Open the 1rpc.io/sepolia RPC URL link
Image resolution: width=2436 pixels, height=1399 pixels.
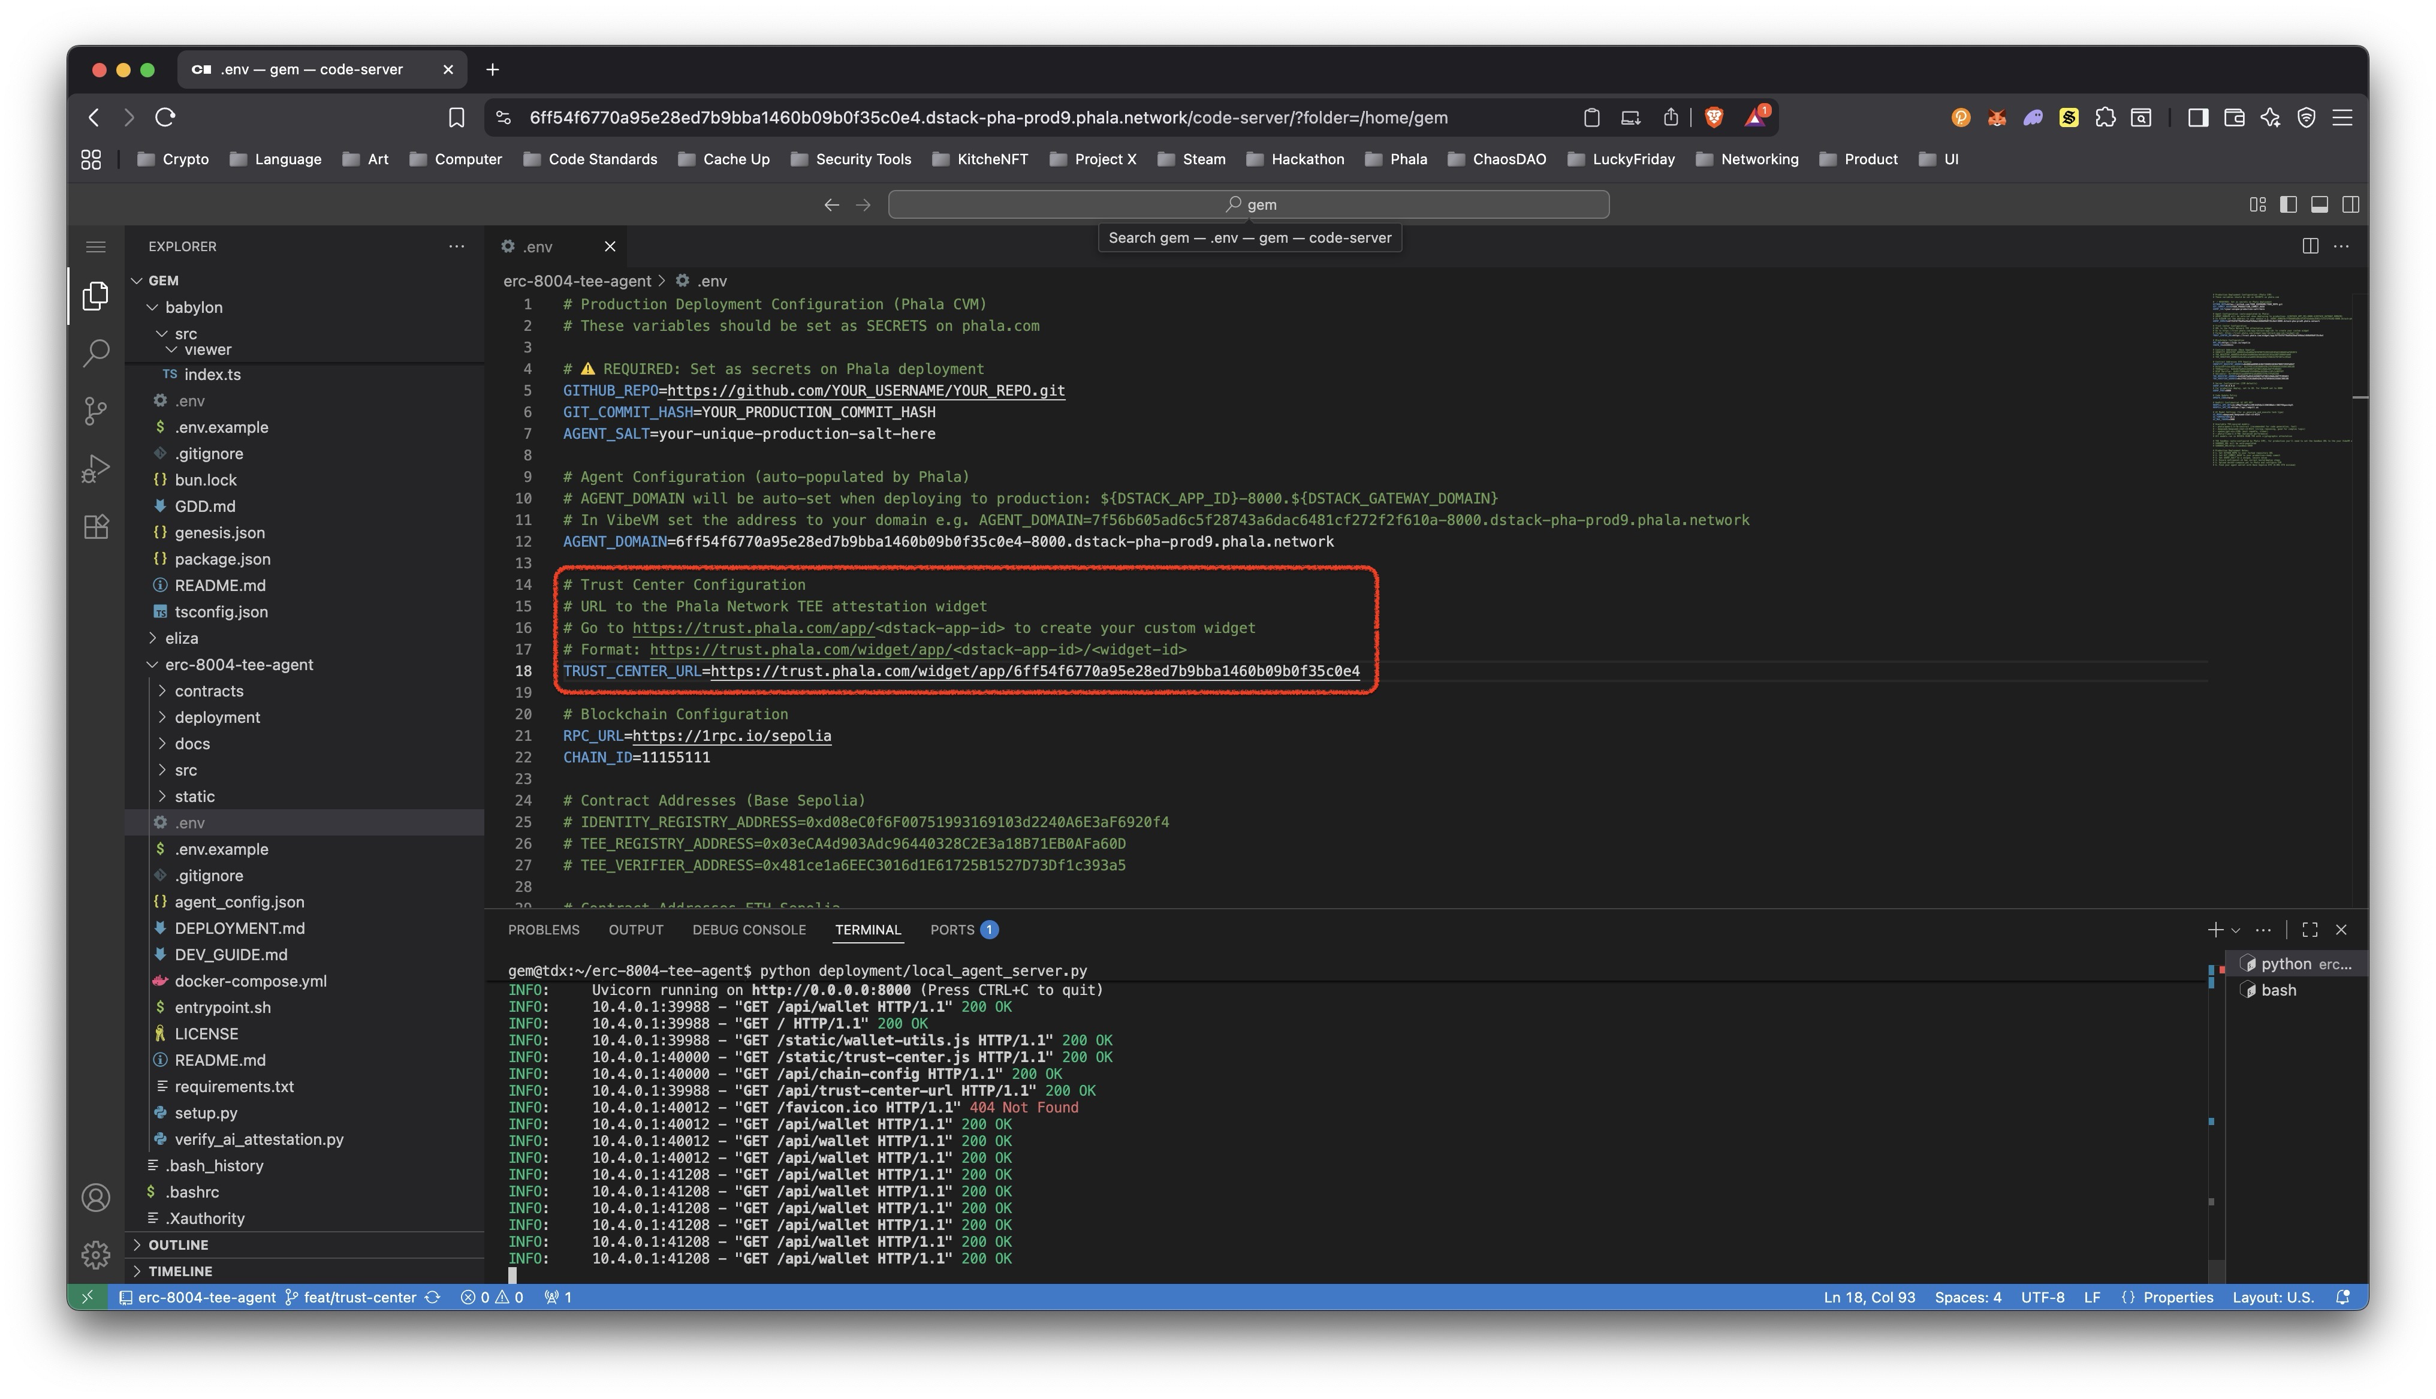pyautogui.click(x=731, y=736)
